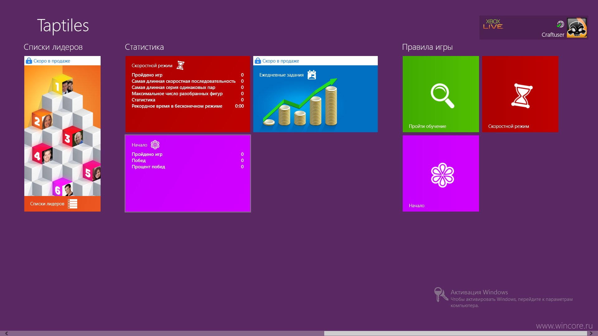Click the Скоро в продаже link above daily tasks
The image size is (598, 336).
click(x=281, y=61)
